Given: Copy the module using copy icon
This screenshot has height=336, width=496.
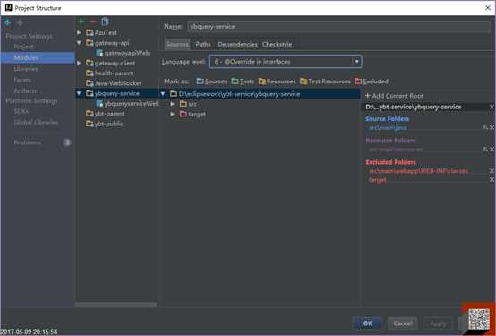Looking at the screenshot, I should 105,22.
